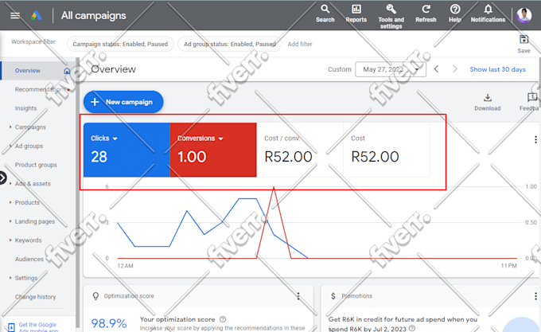
Task: Go to previous date range
Action: [437, 69]
